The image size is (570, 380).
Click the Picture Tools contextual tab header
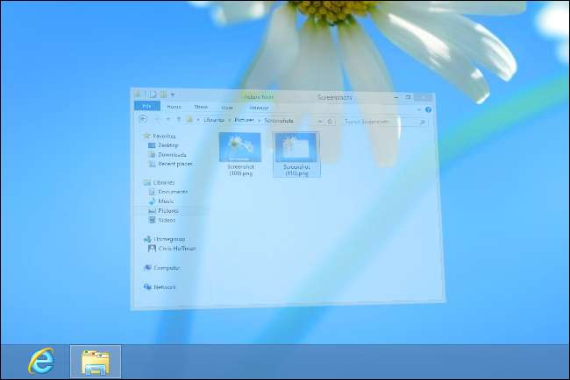click(x=259, y=97)
